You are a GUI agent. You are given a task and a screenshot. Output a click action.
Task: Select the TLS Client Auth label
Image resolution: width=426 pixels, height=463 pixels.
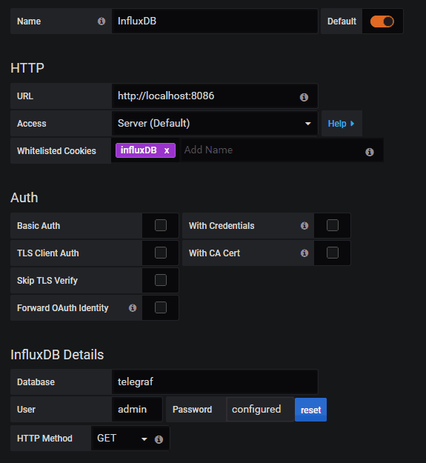tap(48, 253)
